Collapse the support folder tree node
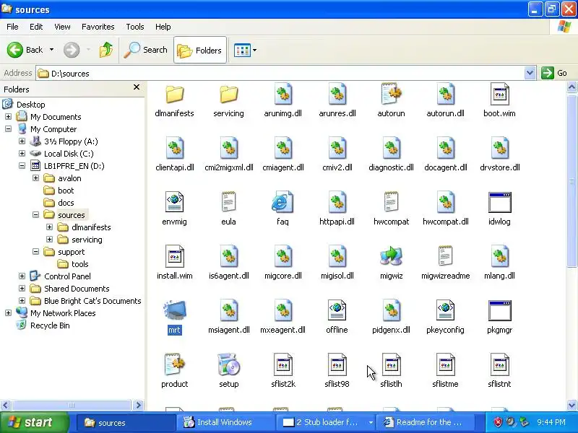The image size is (578, 433). [x=35, y=252]
